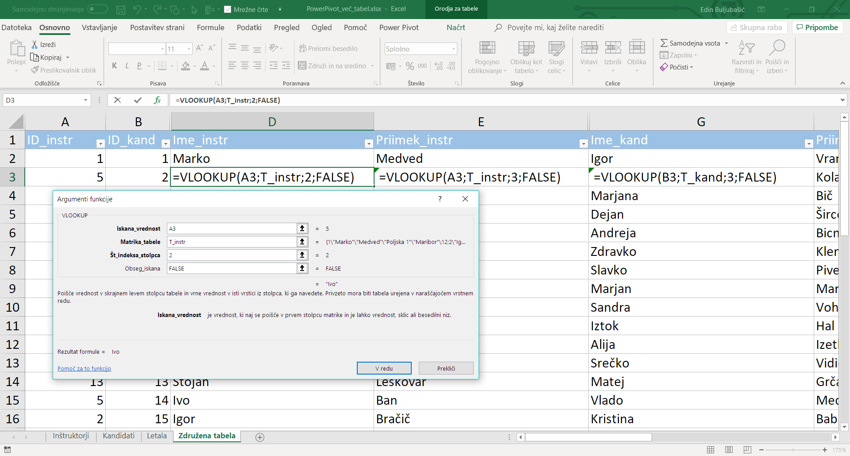850x456 pixels.
Task: Open the Splošno number format dropdown
Action: click(453, 49)
